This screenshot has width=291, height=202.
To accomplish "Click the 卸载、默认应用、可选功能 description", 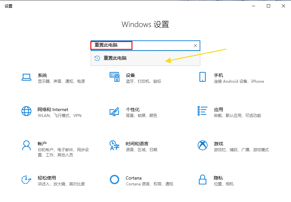I will pyautogui.click(x=237, y=116).
